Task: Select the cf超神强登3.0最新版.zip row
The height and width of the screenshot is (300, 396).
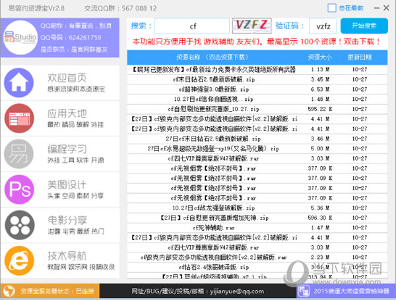Action: [257, 89]
